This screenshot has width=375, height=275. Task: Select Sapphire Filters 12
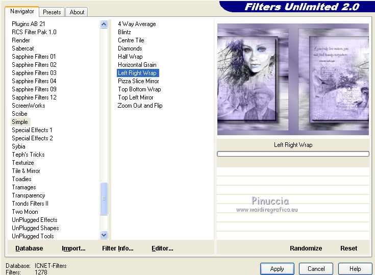(x=34, y=97)
